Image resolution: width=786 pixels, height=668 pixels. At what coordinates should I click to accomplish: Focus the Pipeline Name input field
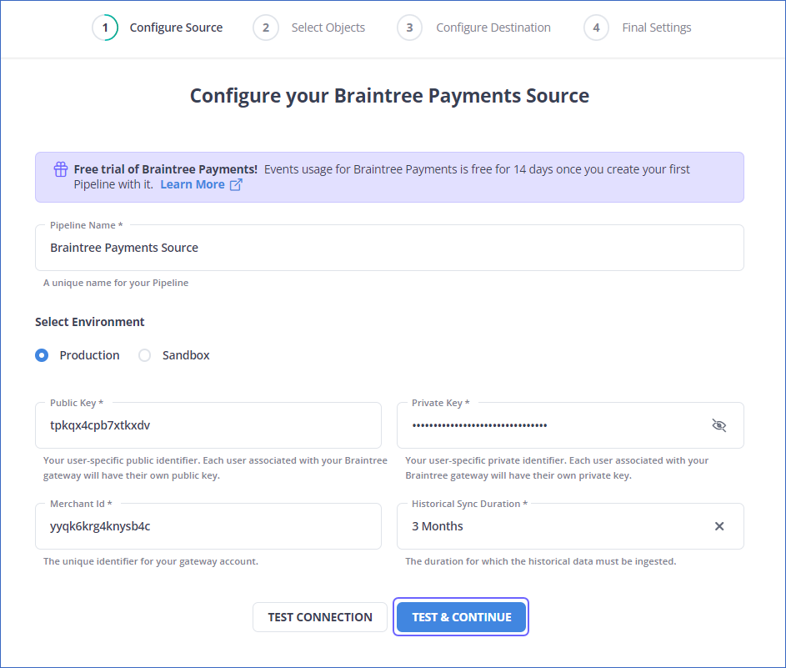point(389,248)
